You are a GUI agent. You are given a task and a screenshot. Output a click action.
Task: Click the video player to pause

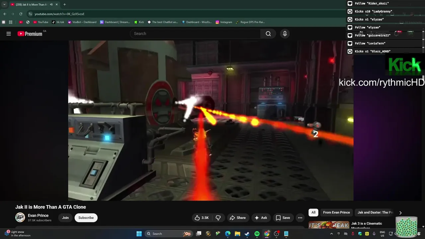(211, 120)
